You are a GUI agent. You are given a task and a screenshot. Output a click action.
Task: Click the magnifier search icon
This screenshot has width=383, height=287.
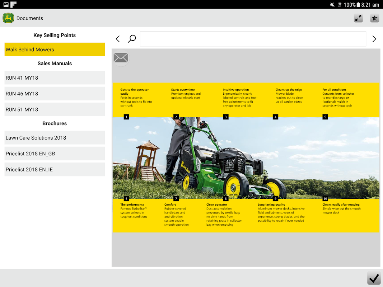pyautogui.click(x=132, y=39)
